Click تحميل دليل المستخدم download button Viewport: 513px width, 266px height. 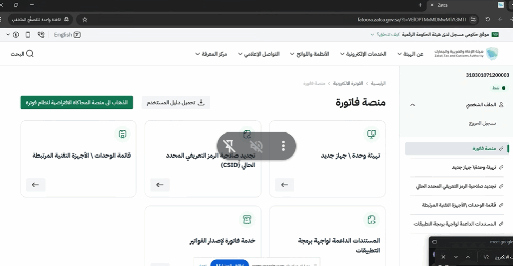tap(175, 102)
